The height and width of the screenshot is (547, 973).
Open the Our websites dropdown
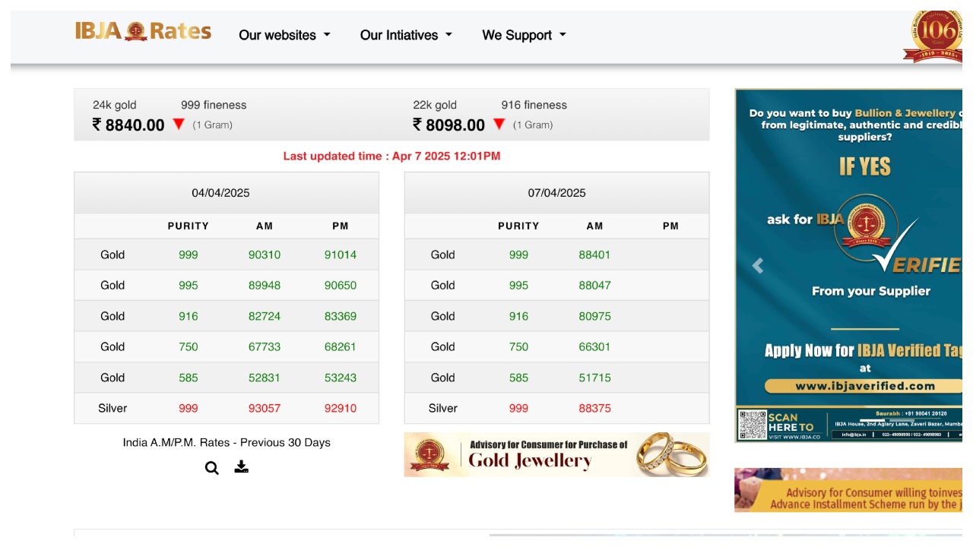(284, 35)
